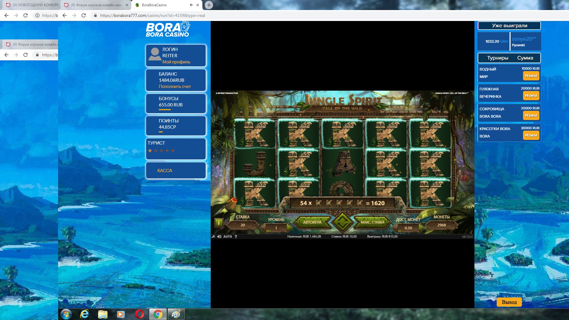This screenshot has height=320, width=569.
Task: Increase coin value with the right arrow
Action: 421,228
